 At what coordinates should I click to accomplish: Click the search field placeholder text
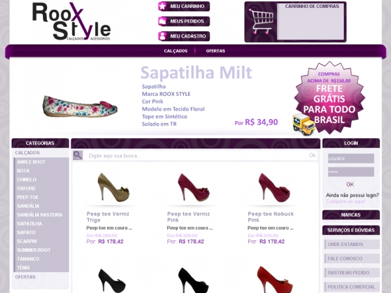click(115, 156)
